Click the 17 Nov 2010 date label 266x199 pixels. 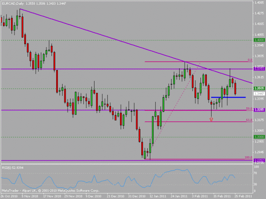pyautogui.click(x=52, y=196)
